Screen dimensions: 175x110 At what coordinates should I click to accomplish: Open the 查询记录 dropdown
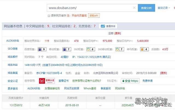tap(164, 8)
